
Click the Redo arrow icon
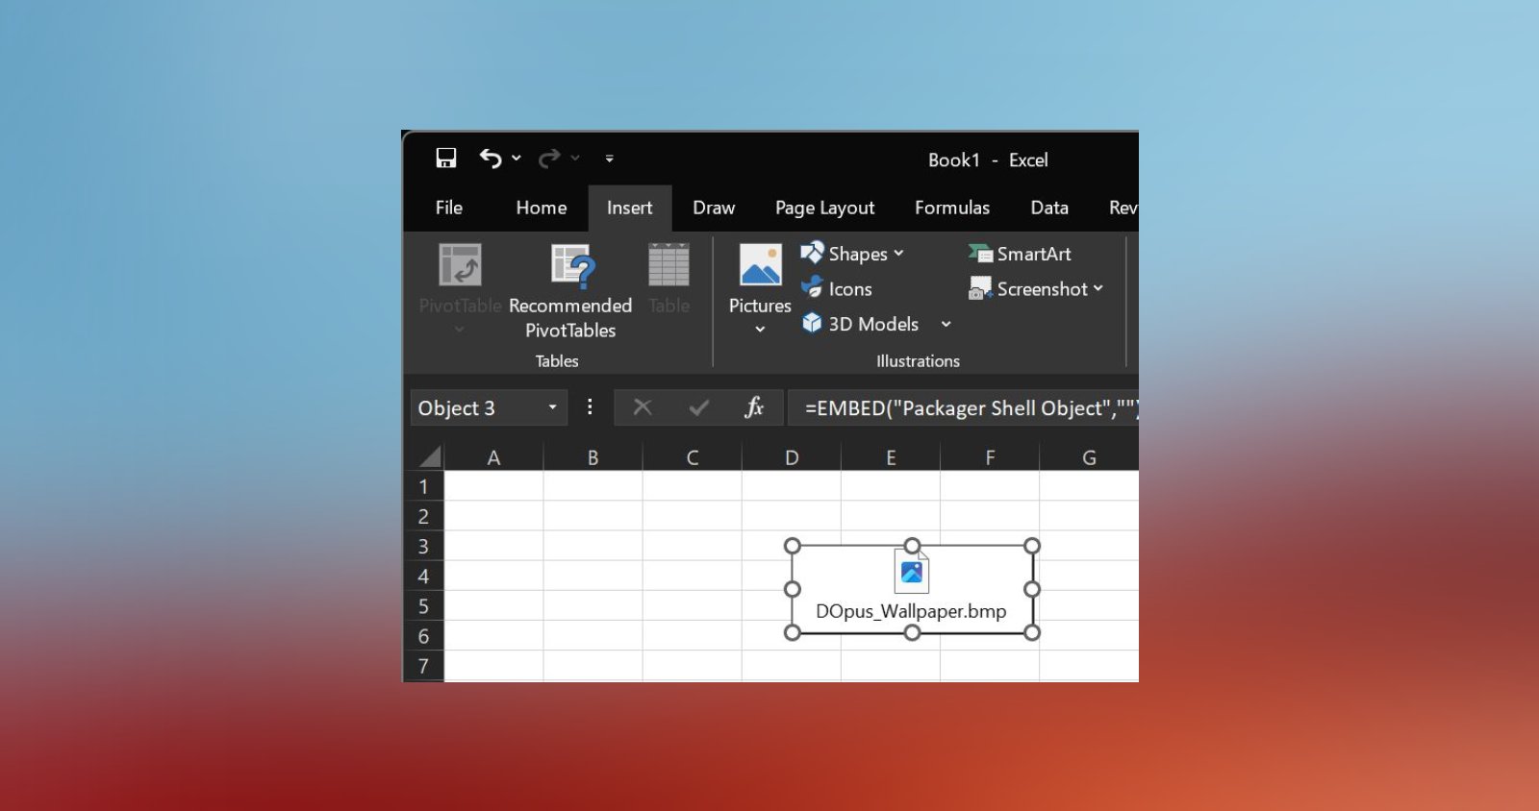tap(549, 158)
